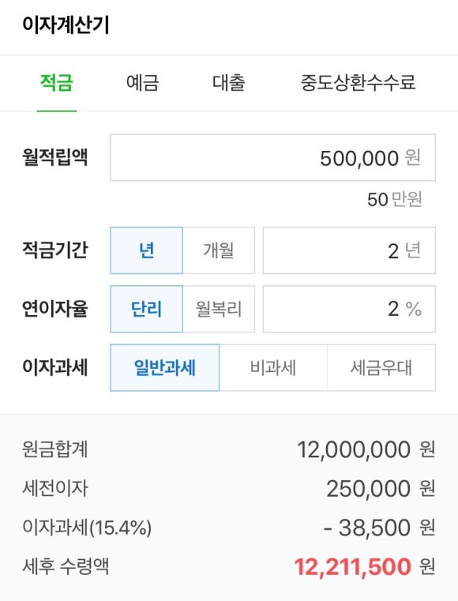Choose 월복리 interest type
The image size is (458, 601).
(x=219, y=309)
